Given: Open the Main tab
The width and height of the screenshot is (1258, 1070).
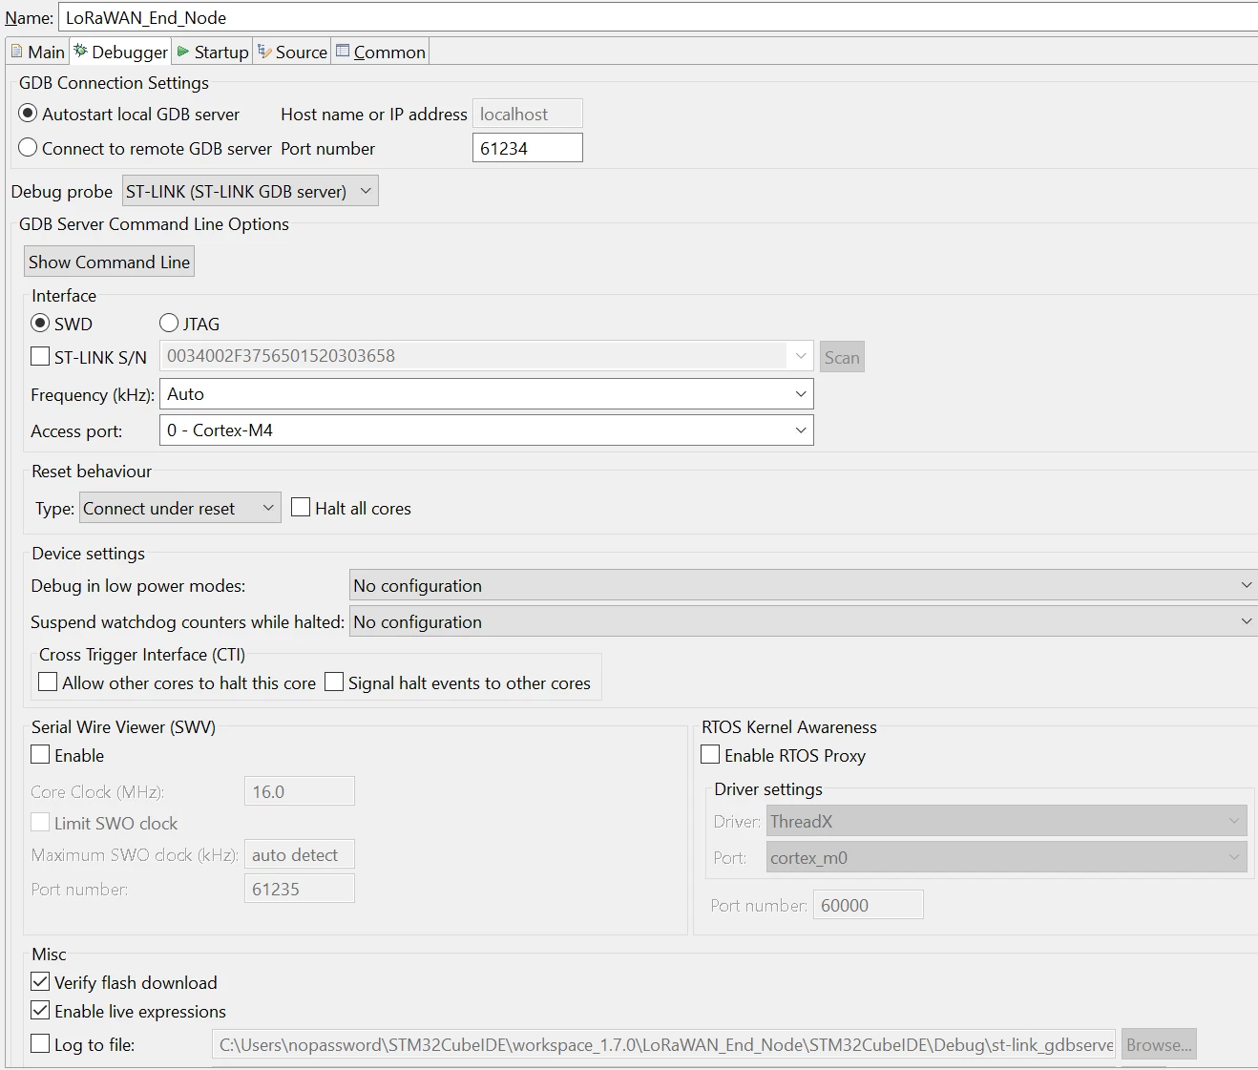Looking at the screenshot, I should click(38, 52).
